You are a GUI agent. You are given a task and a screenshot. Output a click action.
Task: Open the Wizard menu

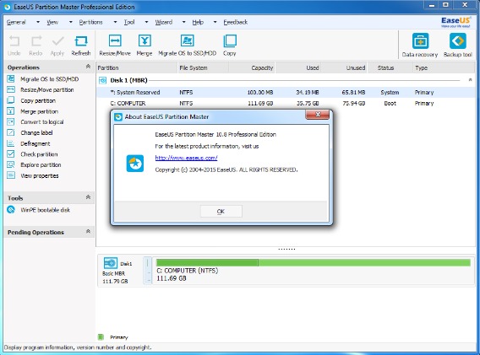tap(163, 22)
